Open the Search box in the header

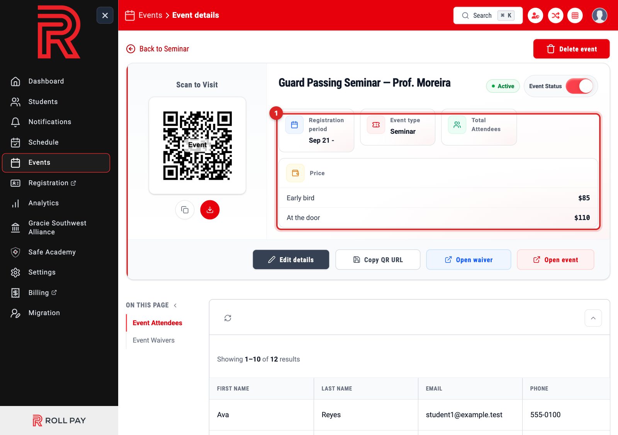click(488, 15)
